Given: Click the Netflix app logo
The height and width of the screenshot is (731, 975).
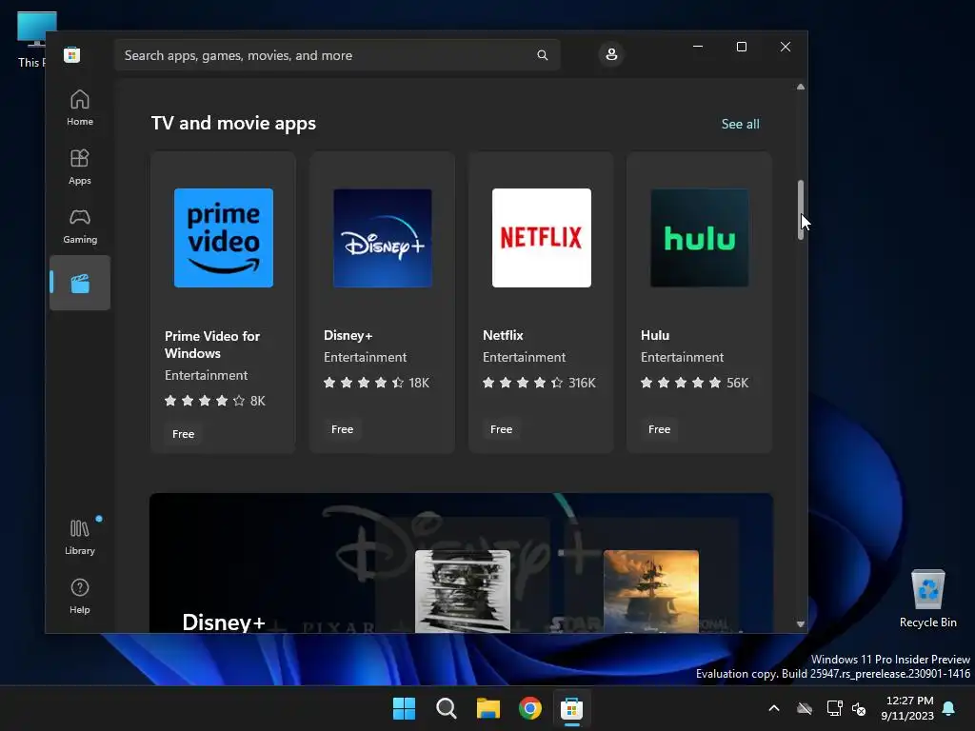Looking at the screenshot, I should point(542,237).
